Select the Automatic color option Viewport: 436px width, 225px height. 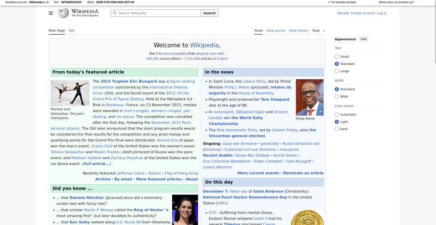[x=337, y=115]
